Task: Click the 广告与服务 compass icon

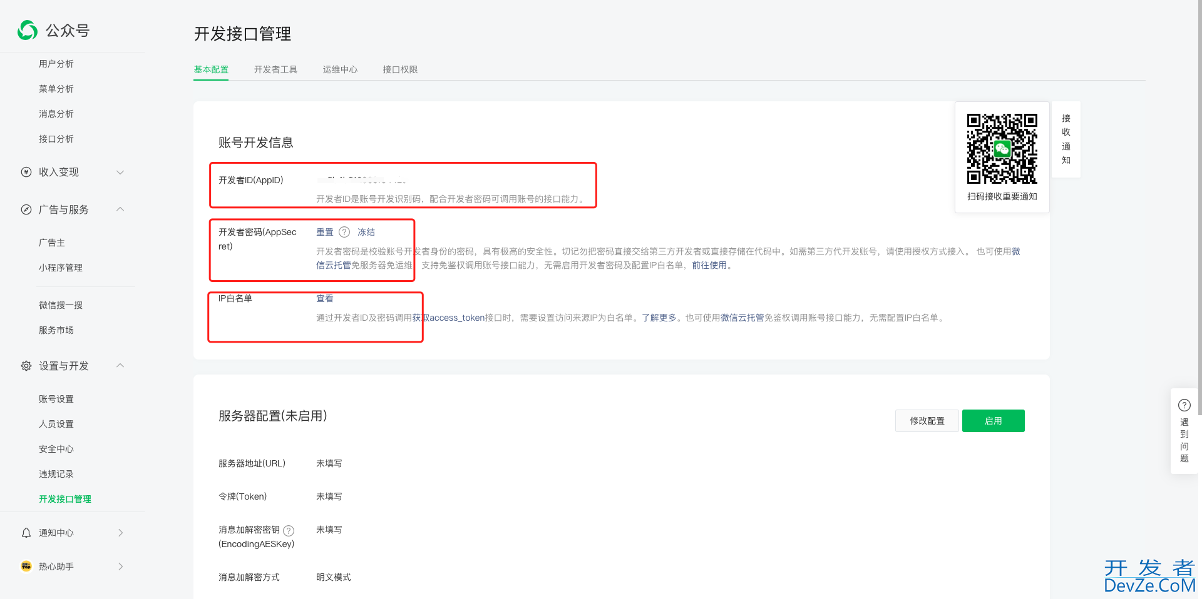Action: click(26, 209)
